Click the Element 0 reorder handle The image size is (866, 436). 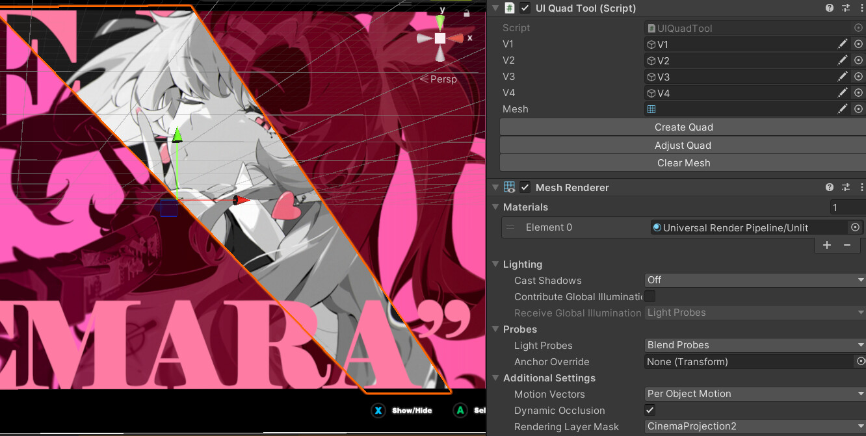510,227
